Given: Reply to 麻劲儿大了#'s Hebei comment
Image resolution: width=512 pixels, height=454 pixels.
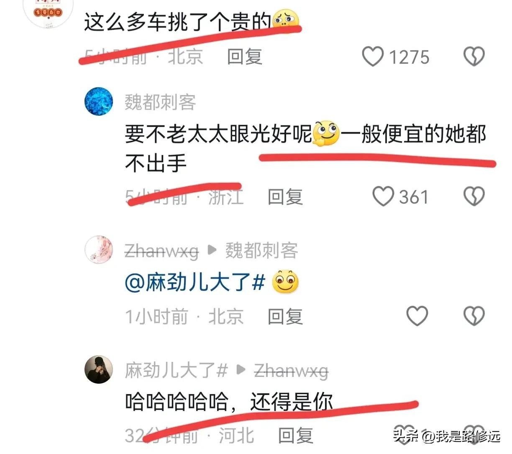Looking at the screenshot, I should pyautogui.click(x=296, y=436).
